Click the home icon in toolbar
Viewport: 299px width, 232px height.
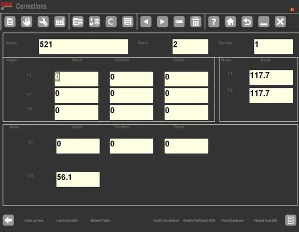(x=230, y=21)
